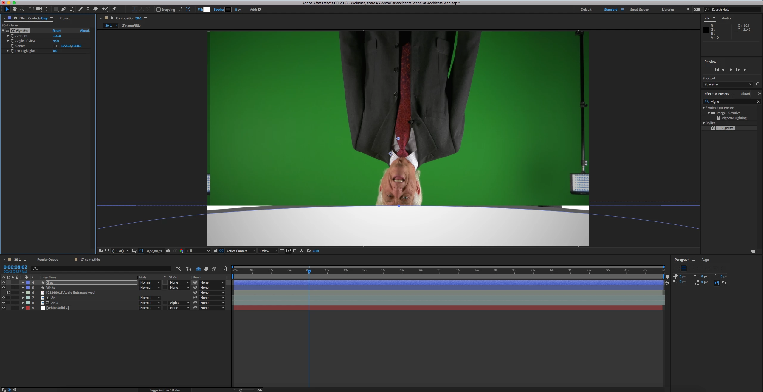The width and height of the screenshot is (763, 392).
Task: Open the Render Queue tab
Action: [x=47, y=260]
